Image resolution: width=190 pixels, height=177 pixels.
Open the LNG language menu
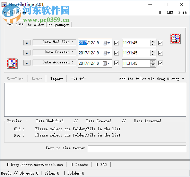point(170,12)
